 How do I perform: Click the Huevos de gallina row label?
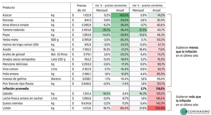14,79
